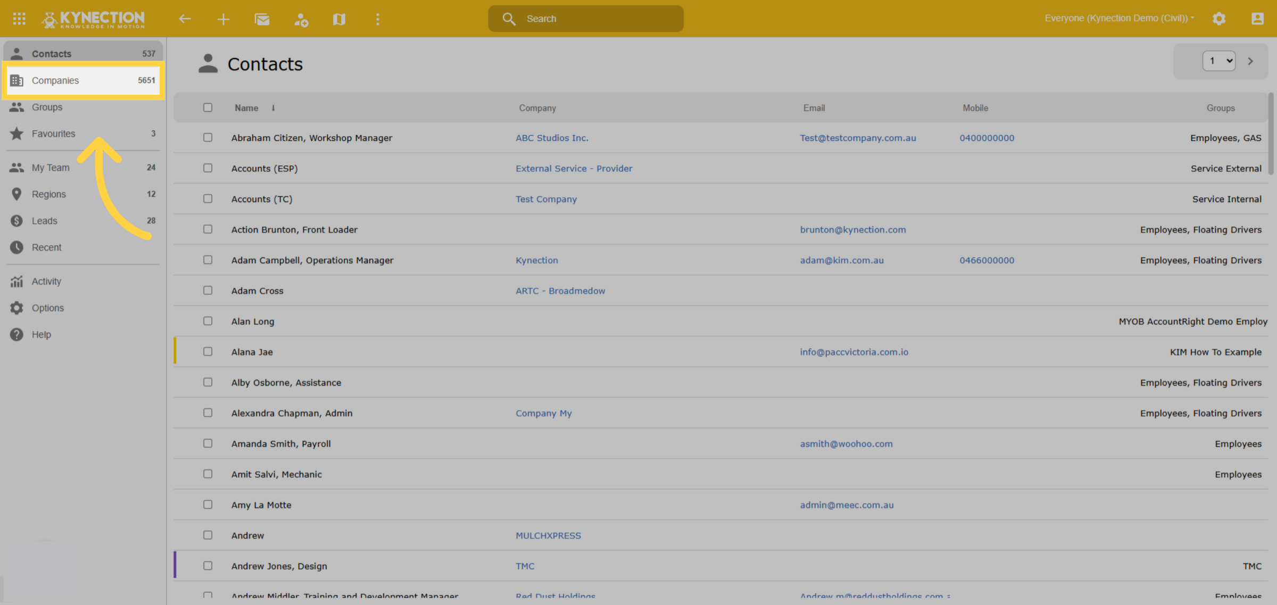This screenshot has height=605, width=1277.
Task: Expand the Everyone (Kynection Demo (Civil)) selector
Action: [x=1120, y=18]
